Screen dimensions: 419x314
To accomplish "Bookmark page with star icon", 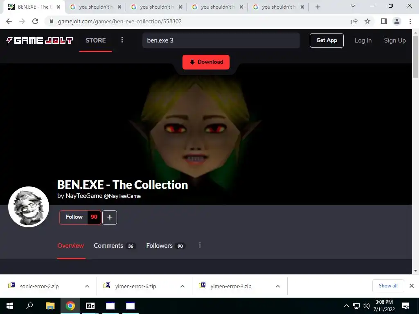I will [367, 21].
